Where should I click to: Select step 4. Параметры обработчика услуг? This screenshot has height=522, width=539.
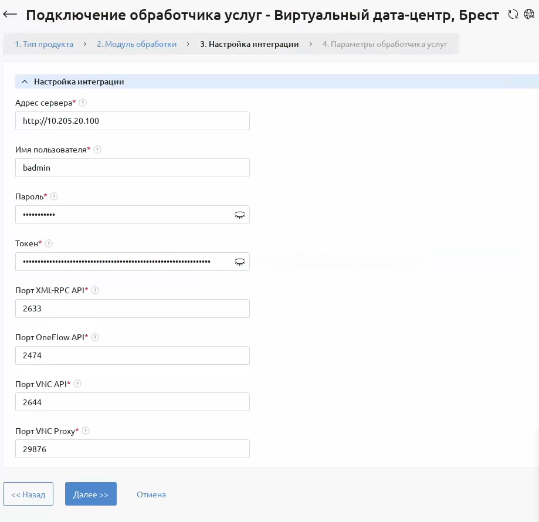[385, 44]
